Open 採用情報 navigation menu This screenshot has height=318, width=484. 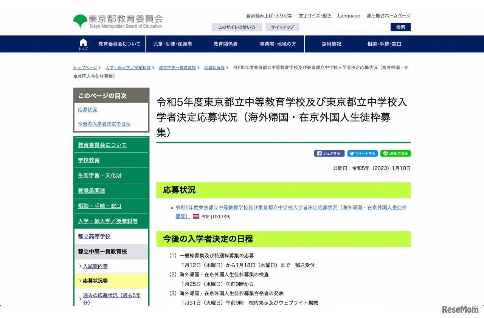(331, 44)
